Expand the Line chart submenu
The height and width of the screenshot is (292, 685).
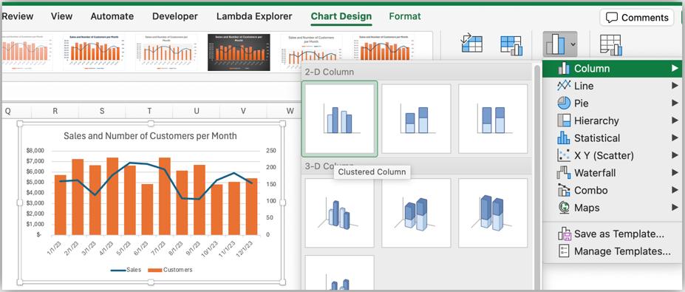coord(612,86)
